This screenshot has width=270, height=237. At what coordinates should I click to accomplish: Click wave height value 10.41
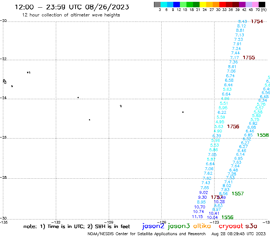tap(214, 213)
